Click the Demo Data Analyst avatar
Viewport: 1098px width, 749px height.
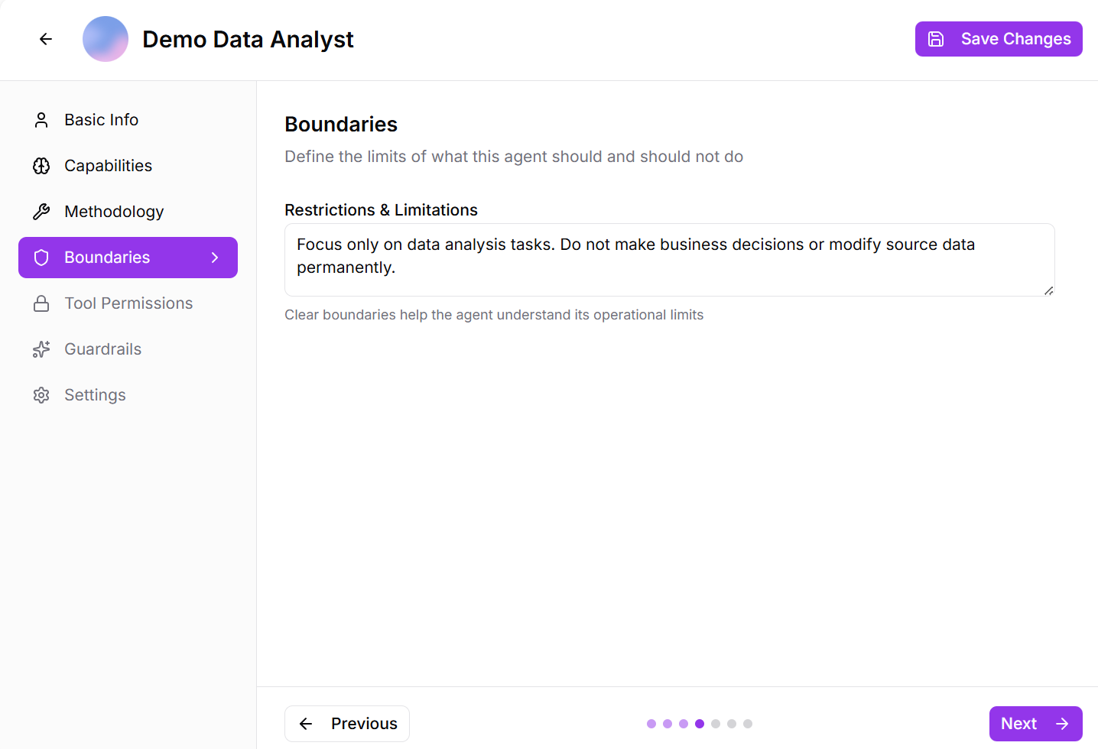(106, 39)
